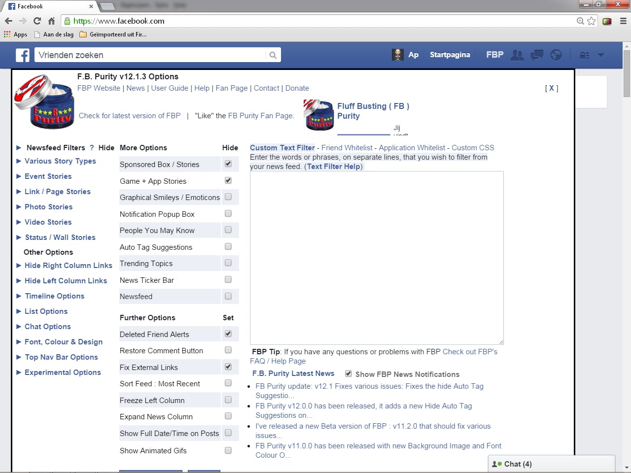The image size is (631, 473).
Task: Click the search magnifier in the friends search bar
Action: click(273, 55)
